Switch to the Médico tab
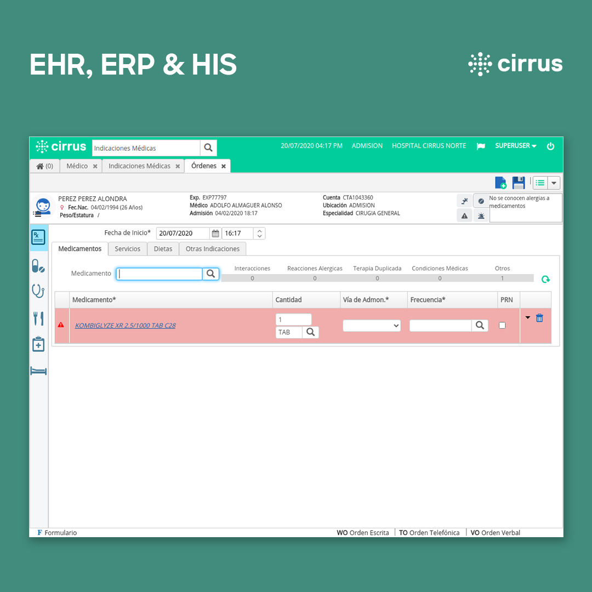 (x=77, y=166)
